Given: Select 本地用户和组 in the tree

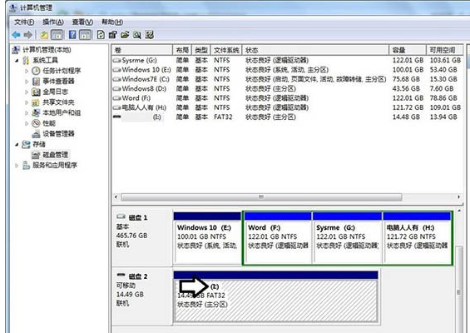Looking at the screenshot, I should coord(56,112).
